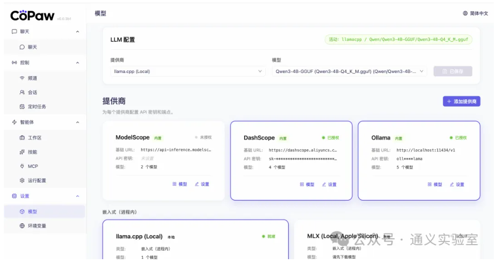Click the DashScope provider title

tap(259, 138)
